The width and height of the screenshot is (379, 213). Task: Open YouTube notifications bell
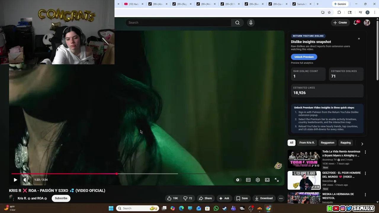(x=356, y=23)
